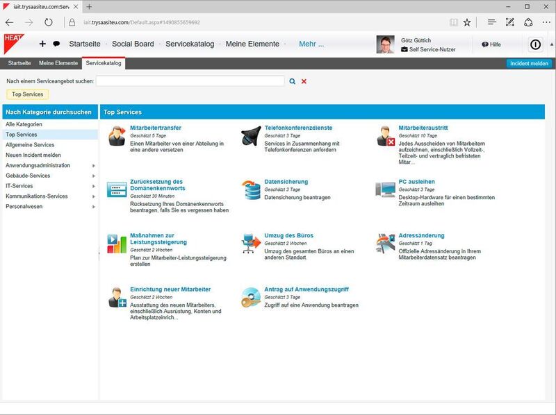Click the browser back arrow

point(10,22)
